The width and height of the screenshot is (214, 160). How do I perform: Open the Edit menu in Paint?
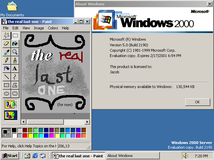[15, 28]
